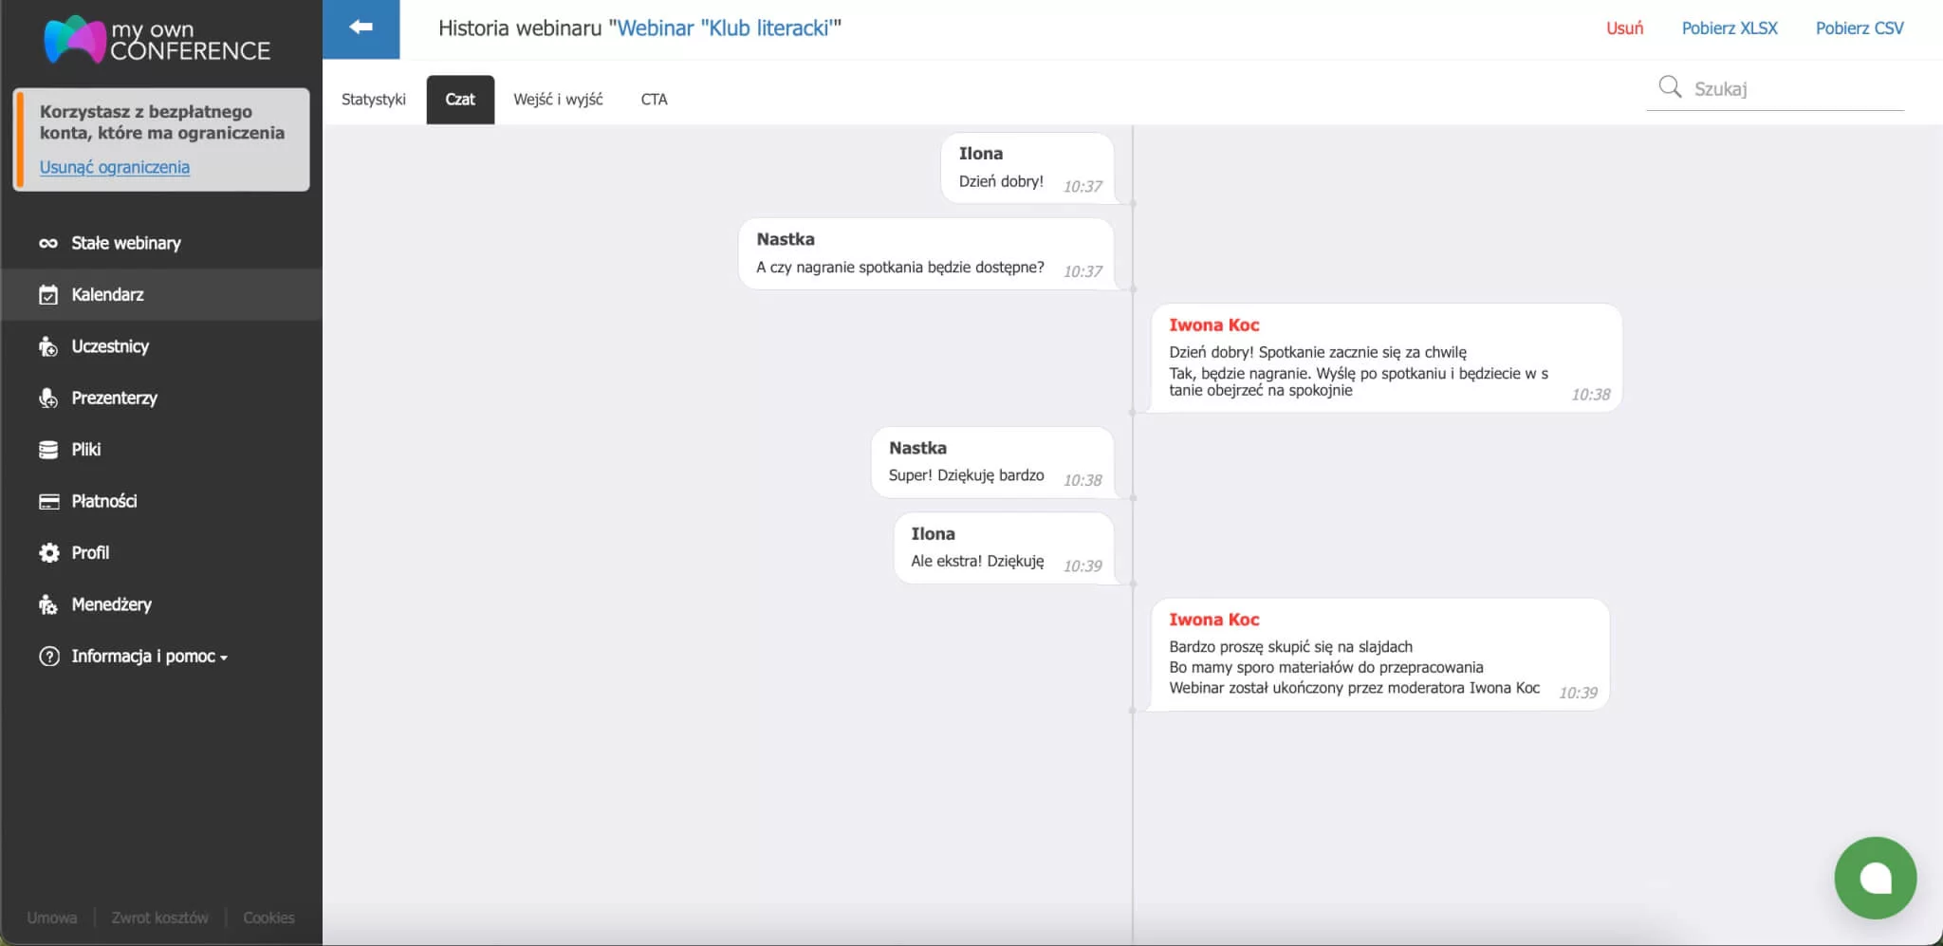Click the Pliki sidebar icon
This screenshot has width=1943, height=946.
50,449
